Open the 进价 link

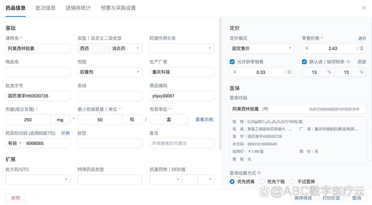pyautogui.click(x=362, y=38)
